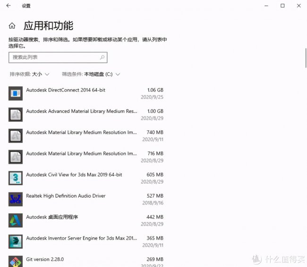
Task: Select Realtek High Definition Audio Driver
Action: point(66,196)
